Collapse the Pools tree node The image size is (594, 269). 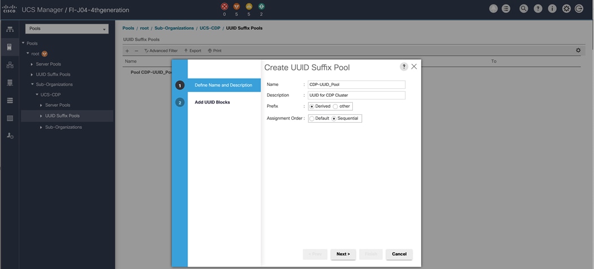23,44
